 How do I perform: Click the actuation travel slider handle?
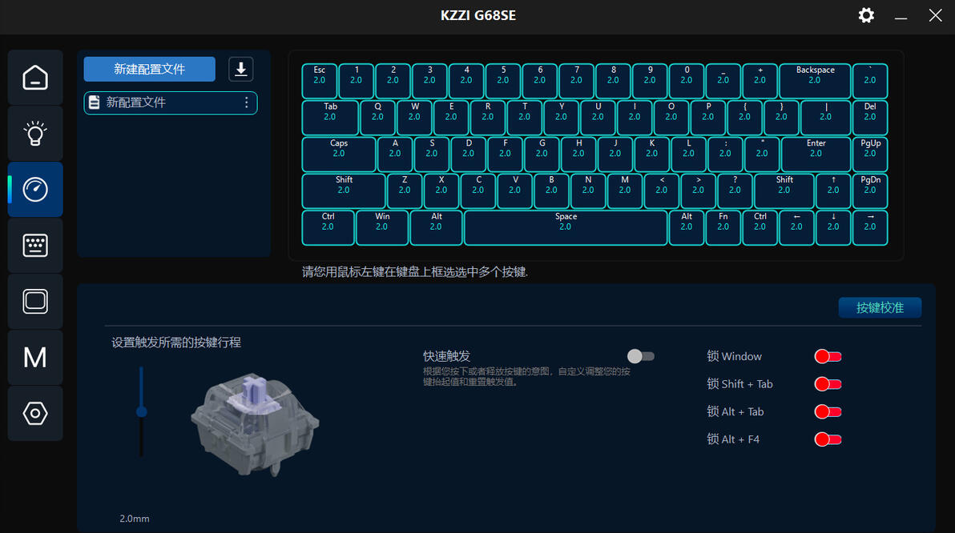coord(141,412)
